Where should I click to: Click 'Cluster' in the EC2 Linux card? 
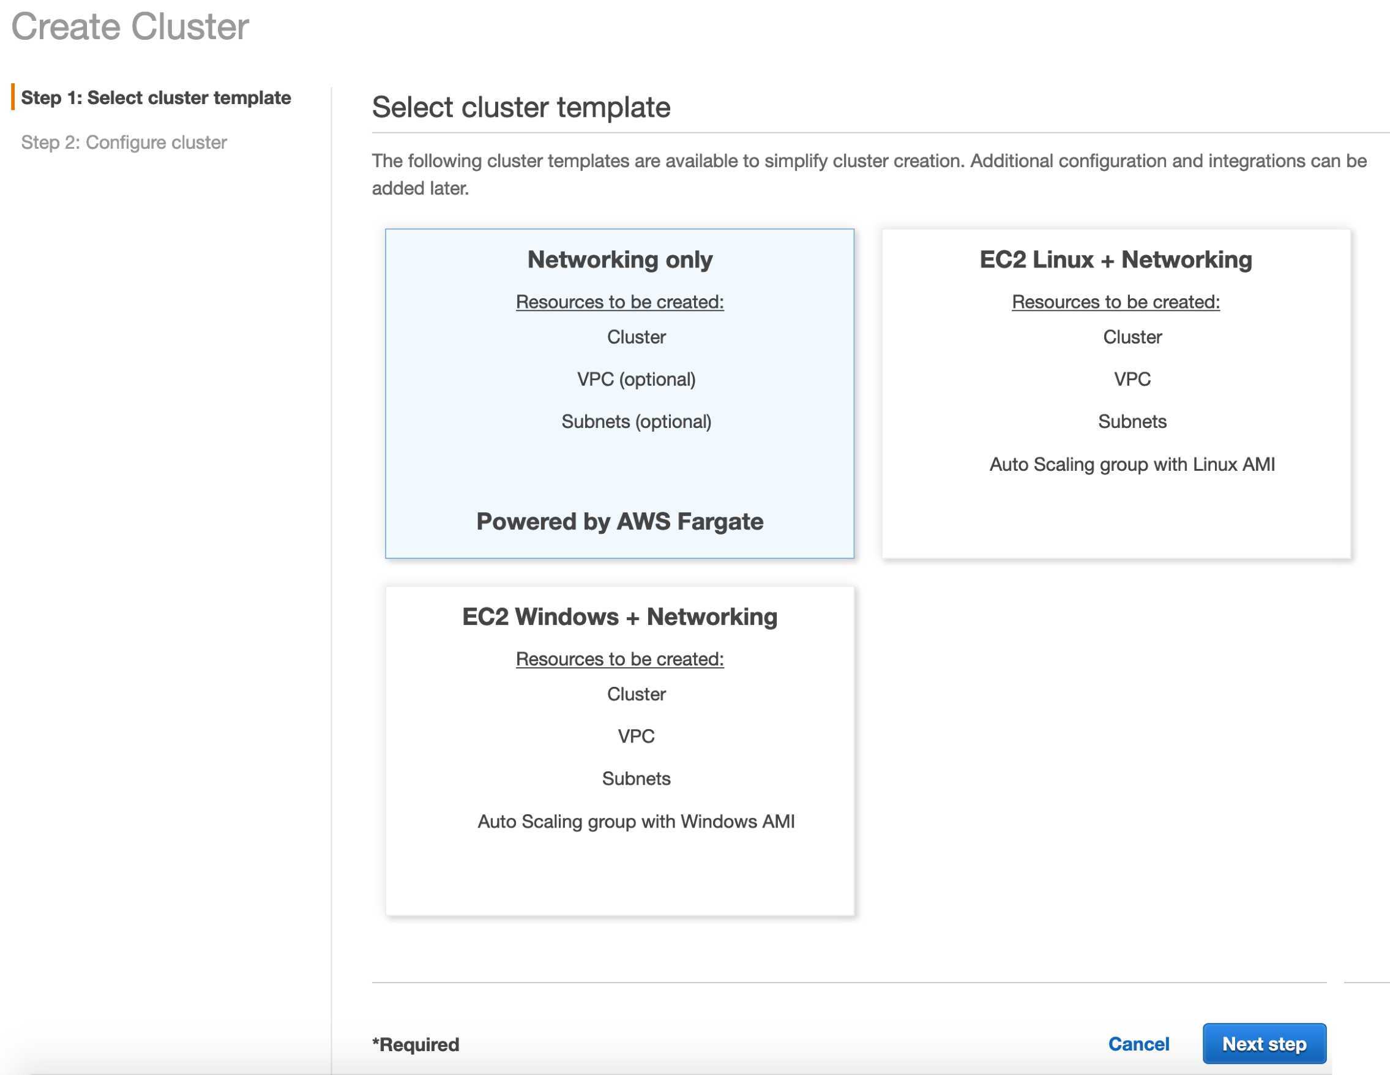point(1132,337)
